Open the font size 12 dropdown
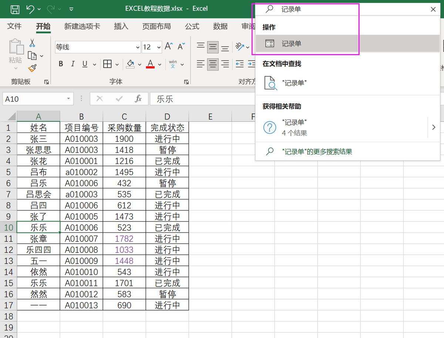The height and width of the screenshot is (338, 444). [159, 47]
